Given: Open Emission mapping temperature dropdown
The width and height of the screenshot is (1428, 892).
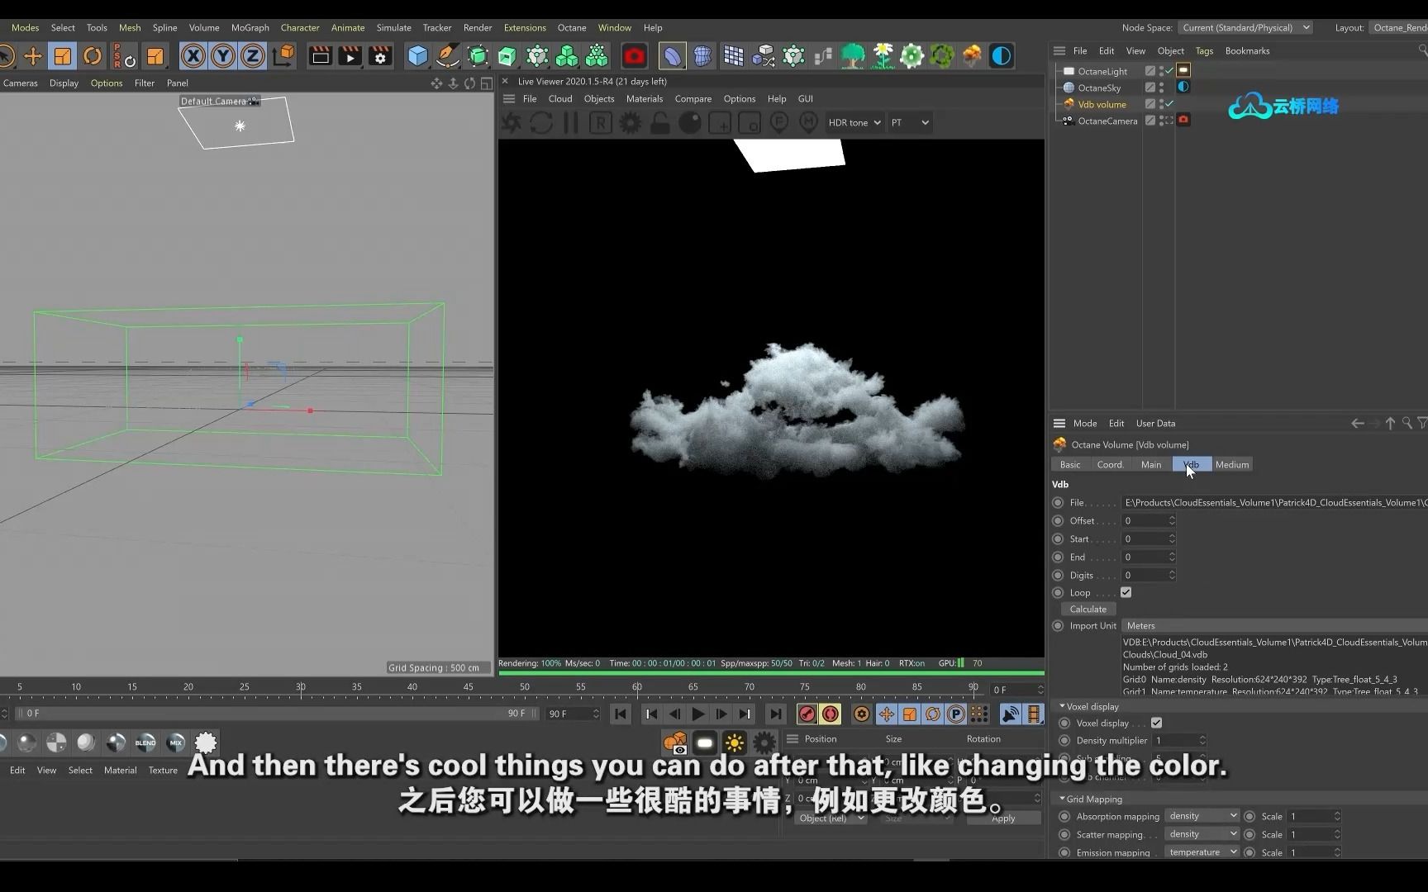Looking at the screenshot, I should 1202,852.
